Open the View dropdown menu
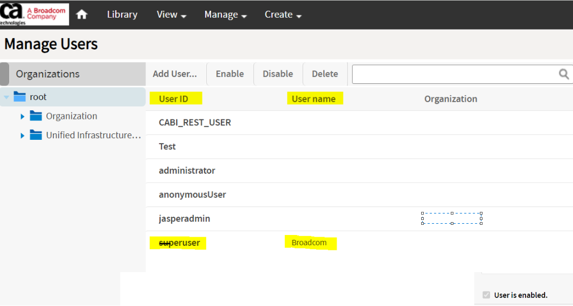Image resolution: width=573 pixels, height=306 pixels. click(x=171, y=15)
